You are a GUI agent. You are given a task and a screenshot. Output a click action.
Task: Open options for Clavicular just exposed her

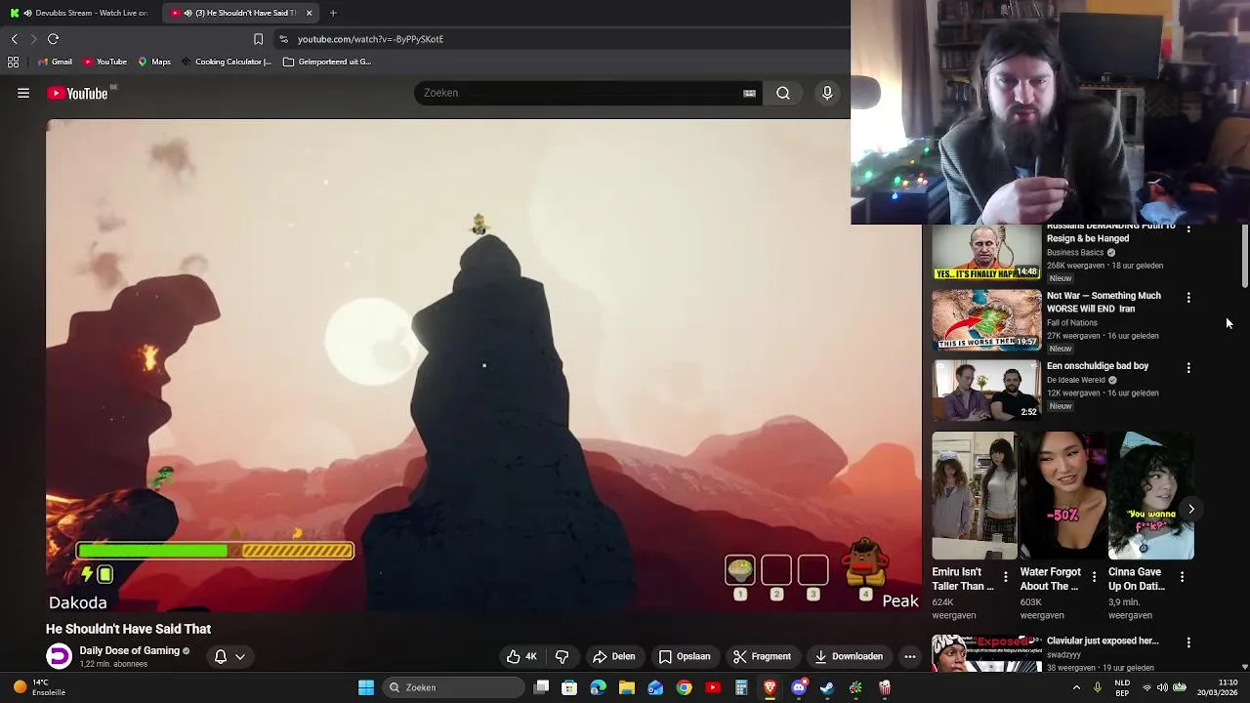tap(1188, 642)
